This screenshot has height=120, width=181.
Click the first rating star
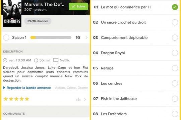[6, 99]
